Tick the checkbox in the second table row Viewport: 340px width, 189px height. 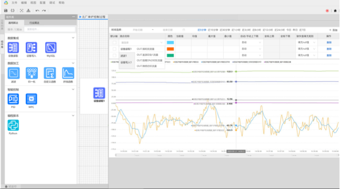click(114, 49)
